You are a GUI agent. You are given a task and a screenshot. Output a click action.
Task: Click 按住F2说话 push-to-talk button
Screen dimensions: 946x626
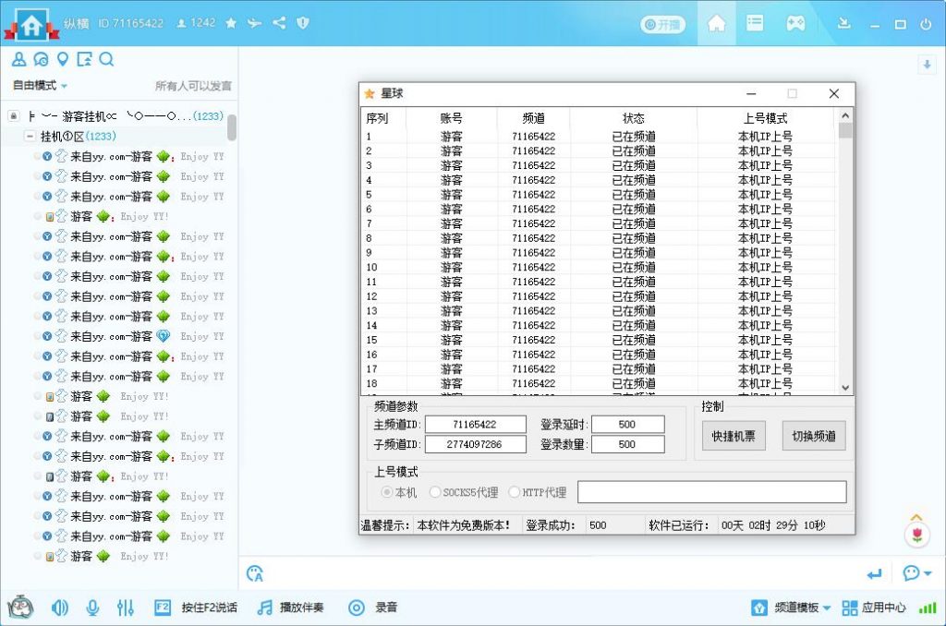[x=196, y=608]
